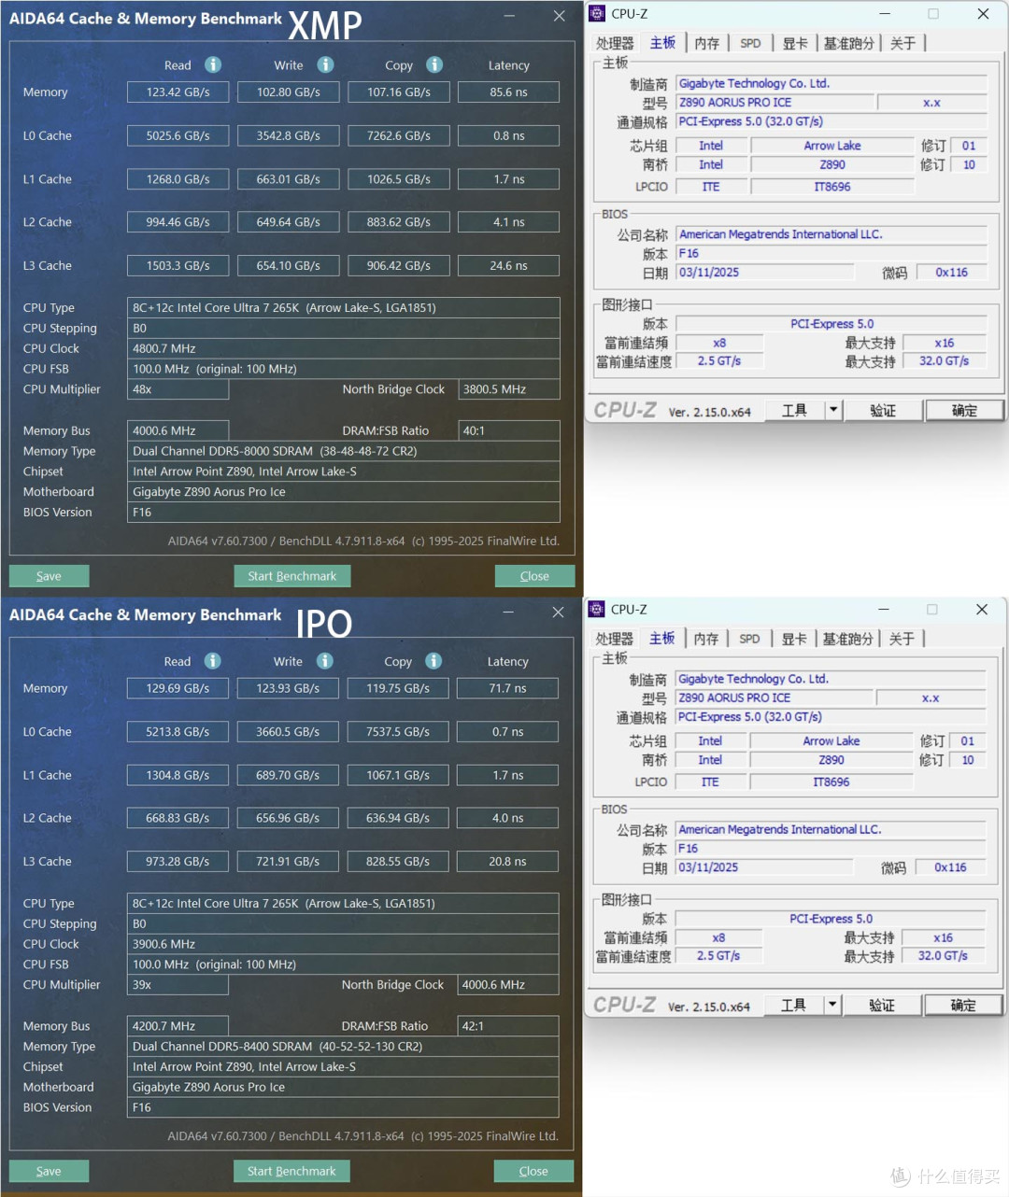The height and width of the screenshot is (1197, 1009).
Task: Click LPCIO value IT8696 in bottom CPU-Z
Action: pos(831,782)
